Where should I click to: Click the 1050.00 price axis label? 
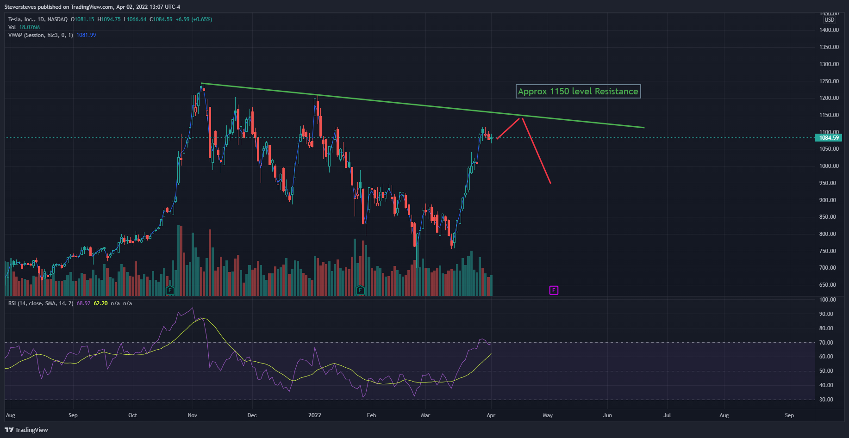[829, 149]
